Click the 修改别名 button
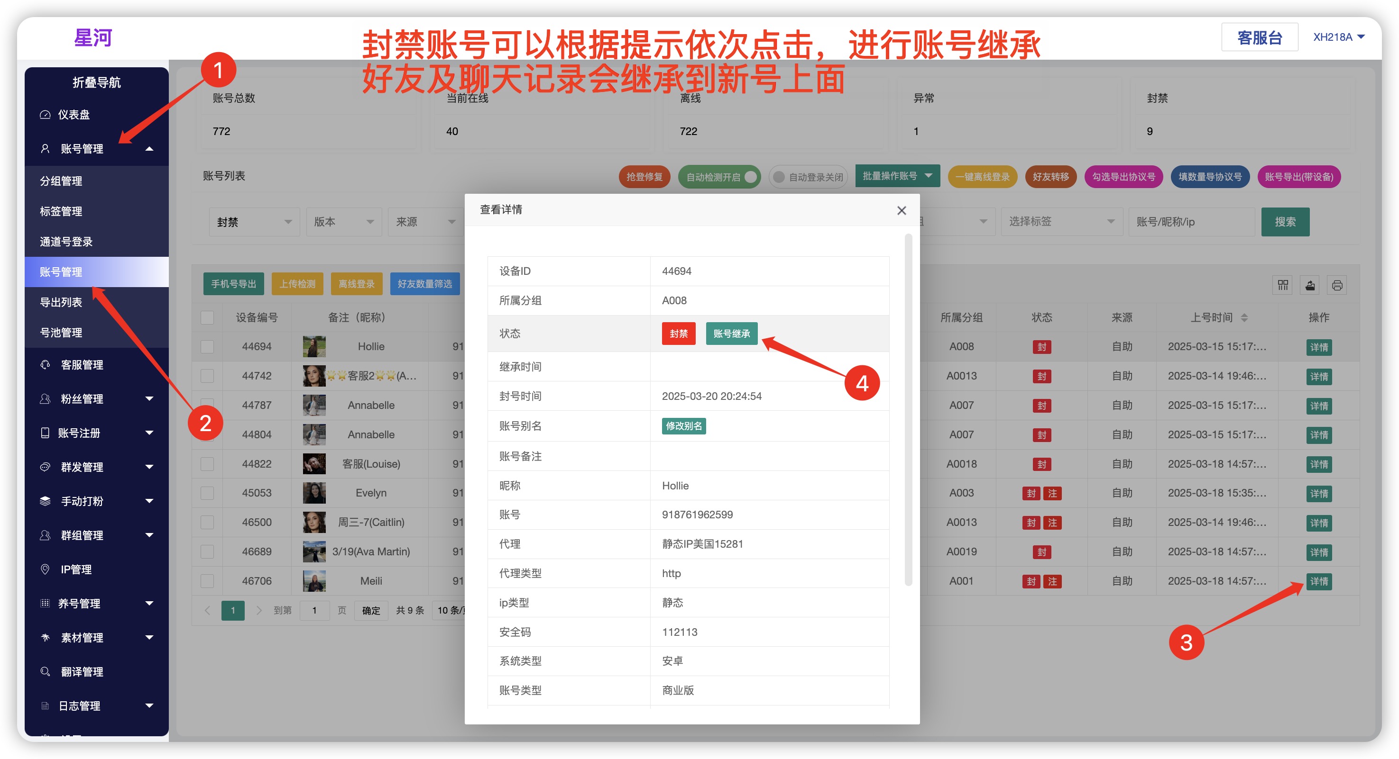The width and height of the screenshot is (1399, 759). point(683,426)
